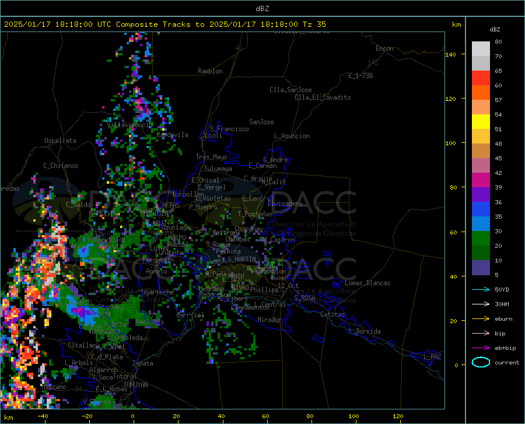Pick the yellow 51-54 dBZ color swatch
The height and width of the screenshot is (424, 525).
(481, 122)
